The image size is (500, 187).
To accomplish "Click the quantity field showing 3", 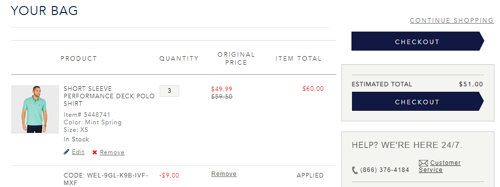I will tap(169, 91).
